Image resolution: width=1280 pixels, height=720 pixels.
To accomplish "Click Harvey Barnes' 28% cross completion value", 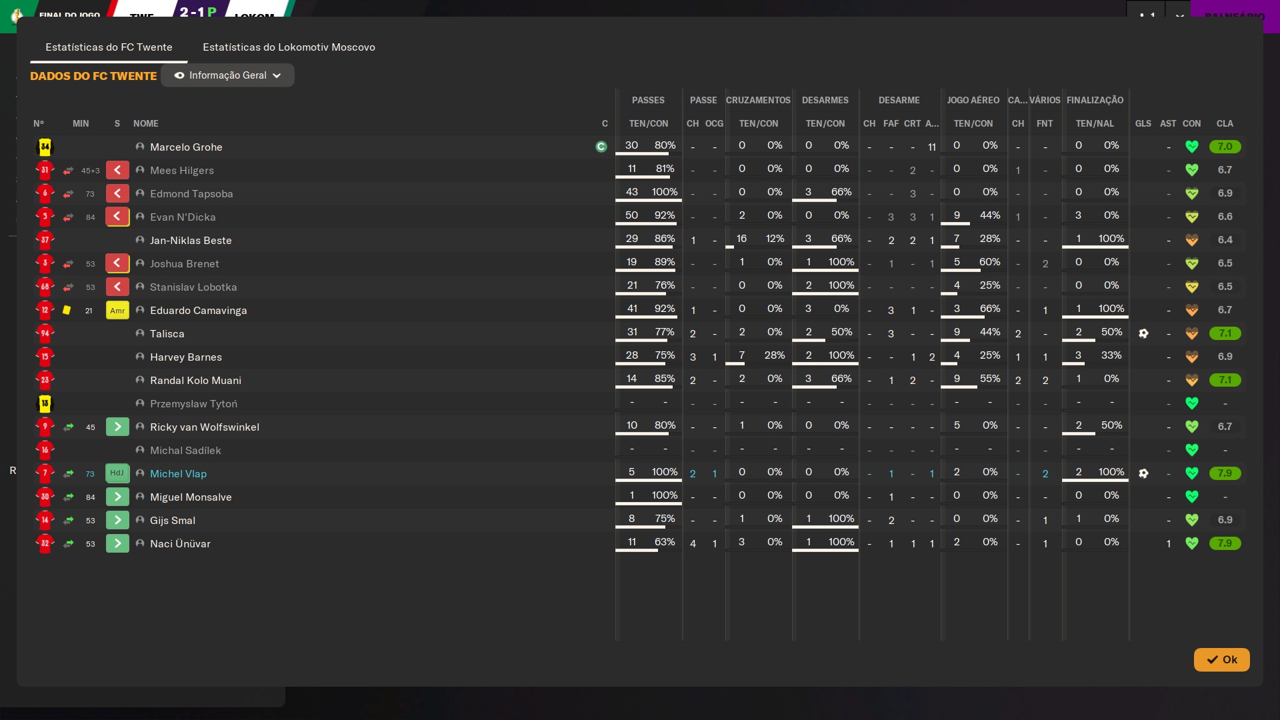I will point(774,355).
